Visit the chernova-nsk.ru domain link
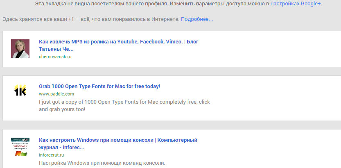The image size is (341, 168). click(55, 57)
